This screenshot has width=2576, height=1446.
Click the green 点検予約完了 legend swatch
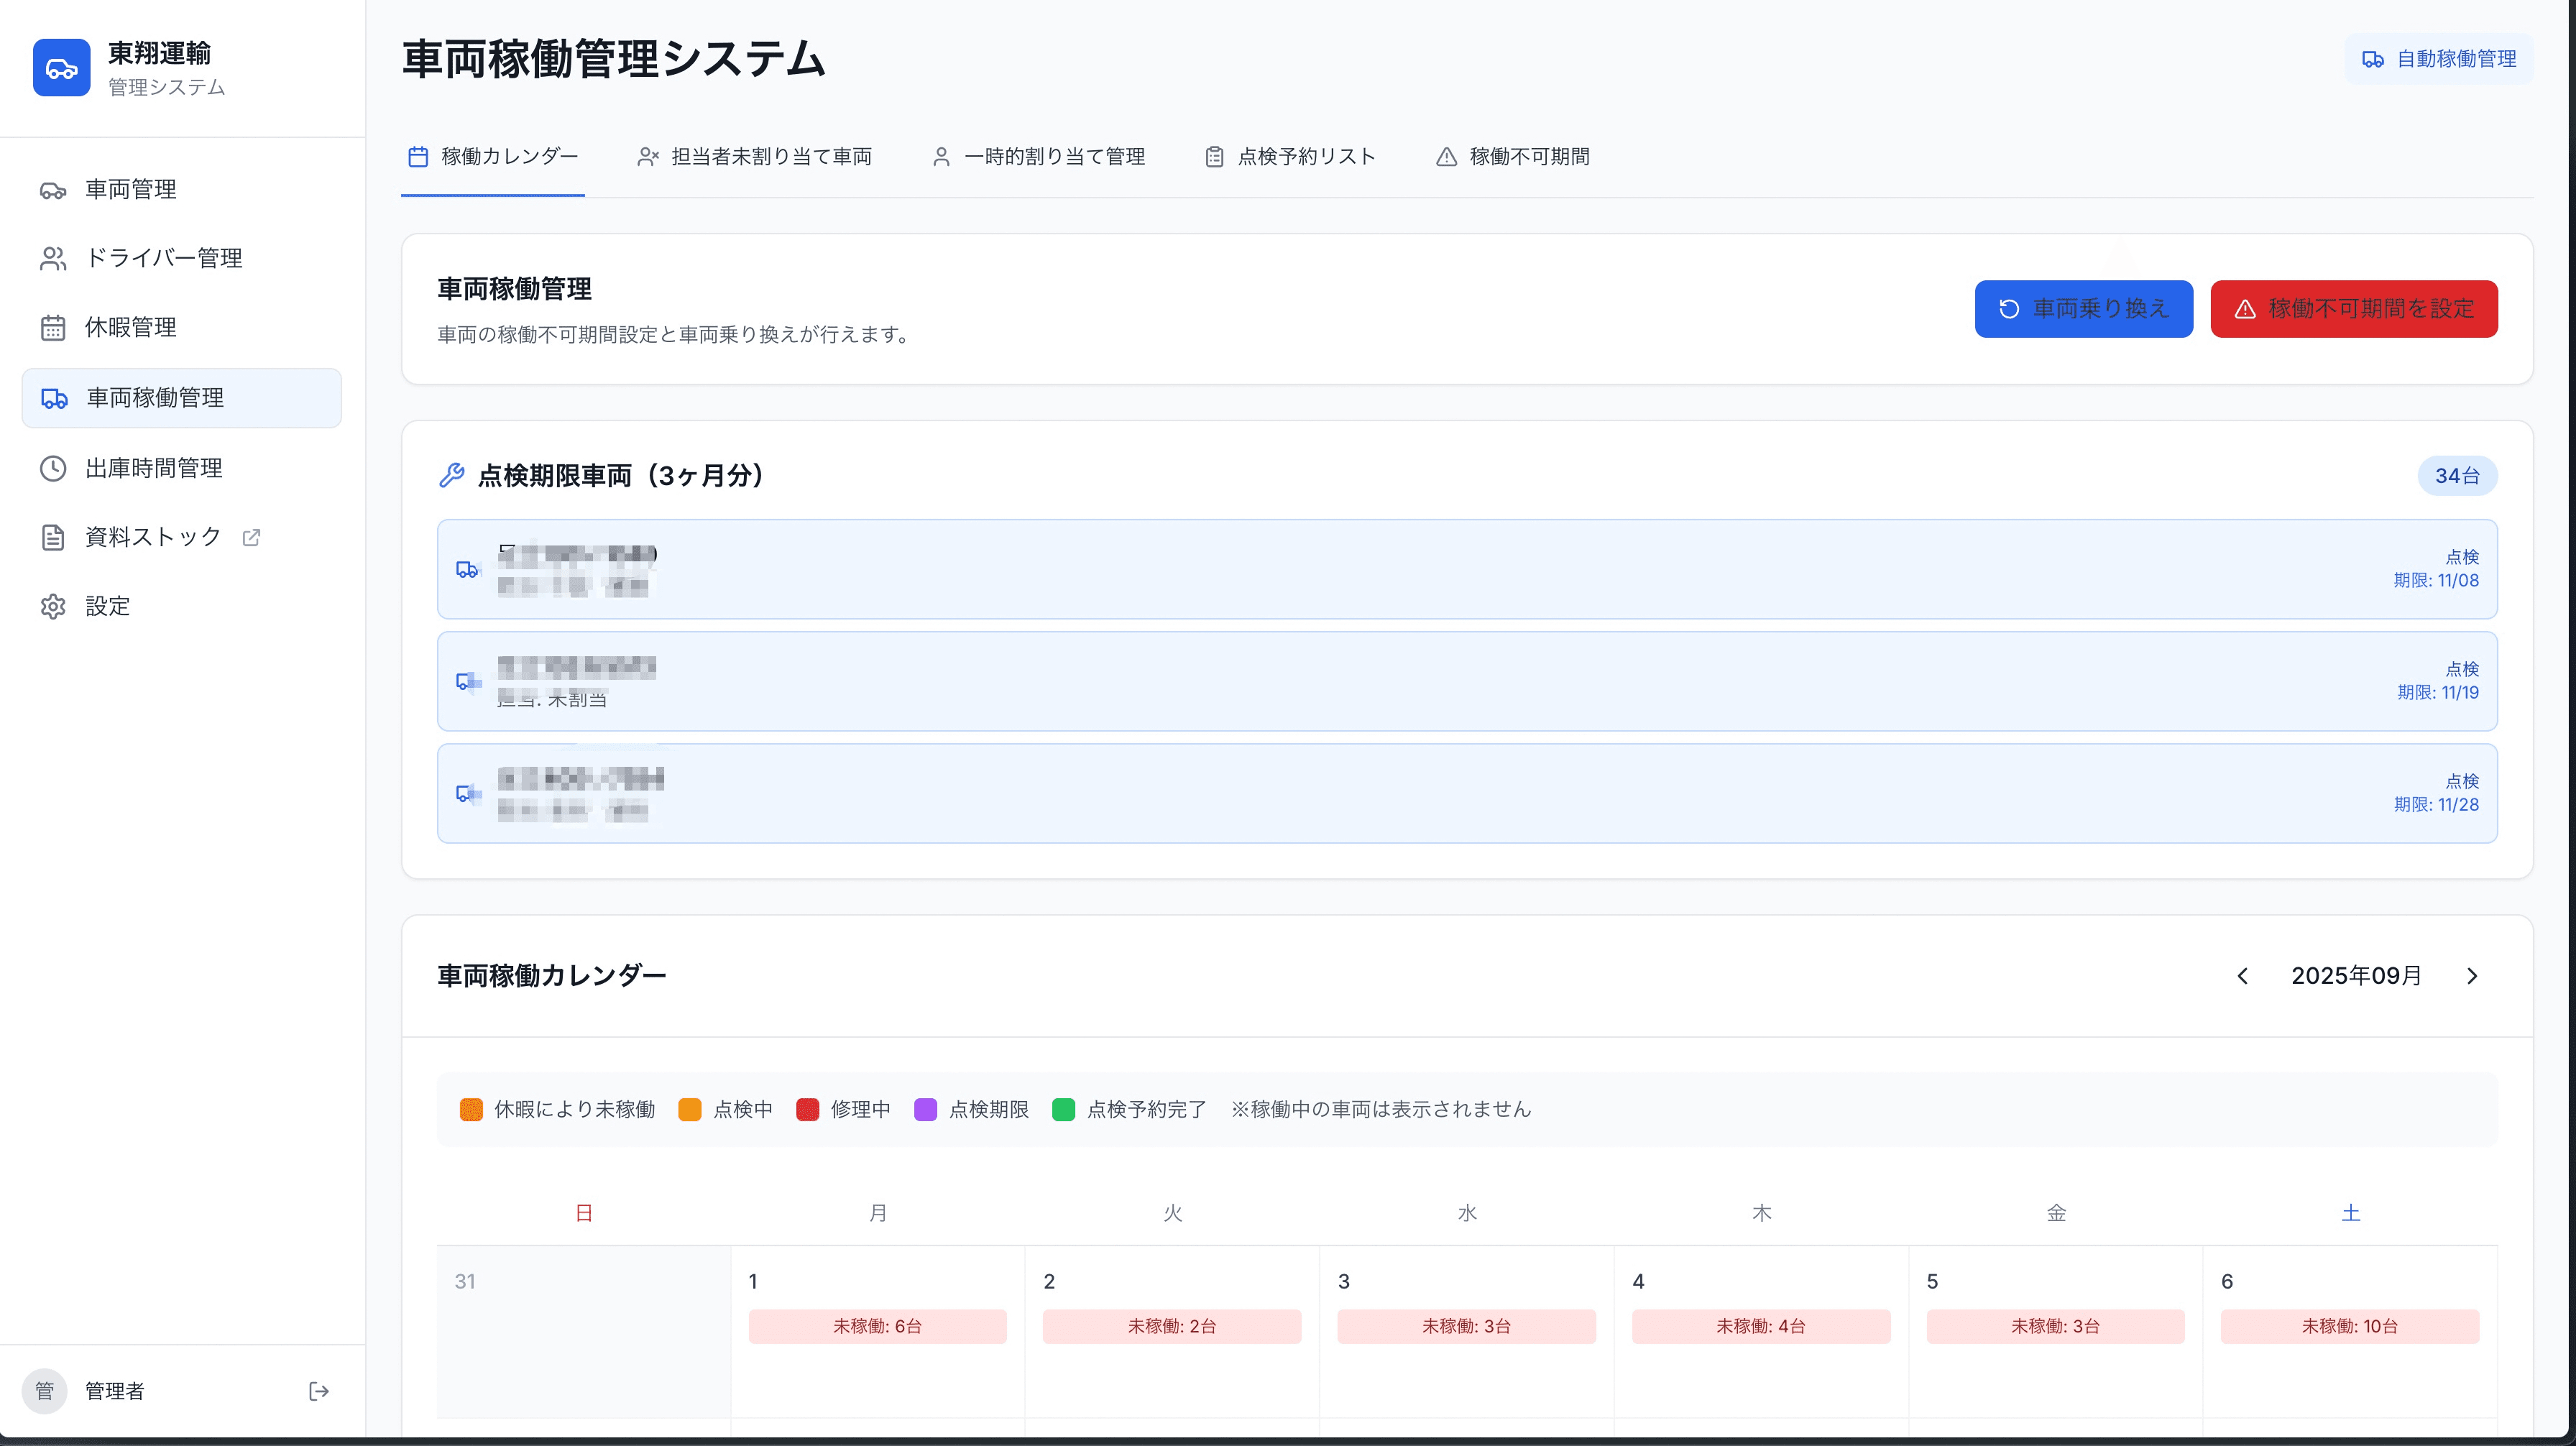[x=1064, y=1109]
